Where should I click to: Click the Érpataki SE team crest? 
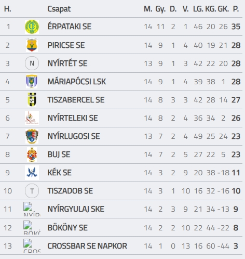[x=32, y=27]
